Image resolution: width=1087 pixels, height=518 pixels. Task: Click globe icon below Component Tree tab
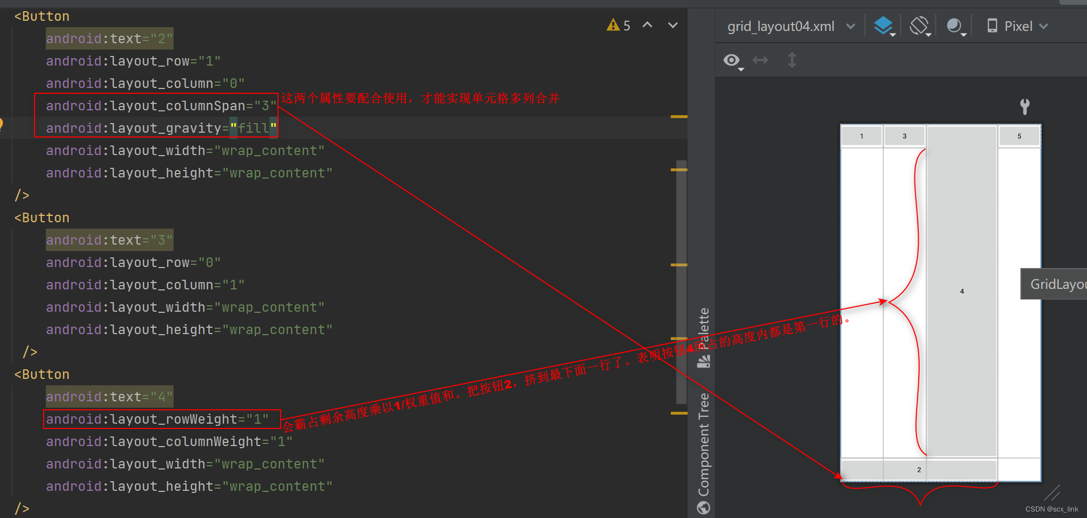[704, 507]
